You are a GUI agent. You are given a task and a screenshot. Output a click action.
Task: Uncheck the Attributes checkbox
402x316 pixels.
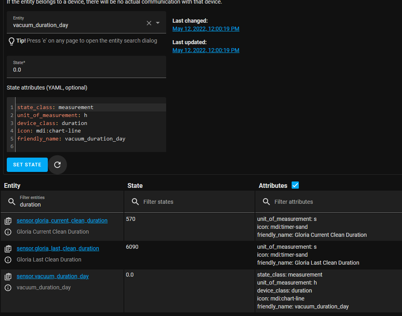(x=295, y=185)
